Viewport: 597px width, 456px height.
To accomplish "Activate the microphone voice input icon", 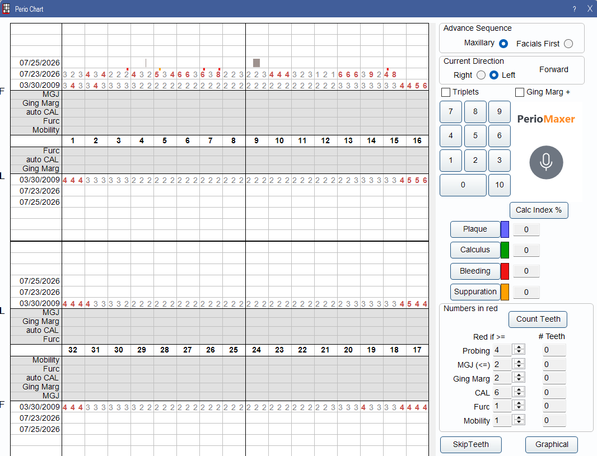I will [546, 162].
